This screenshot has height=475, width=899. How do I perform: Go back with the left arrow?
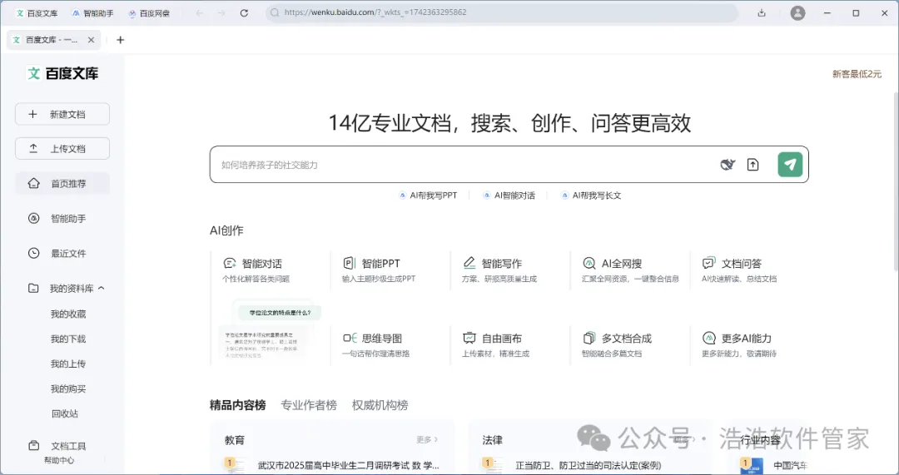(200, 12)
